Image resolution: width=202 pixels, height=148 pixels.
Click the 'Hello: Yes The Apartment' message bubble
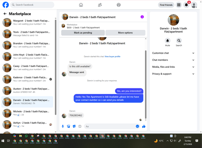tap(108, 98)
